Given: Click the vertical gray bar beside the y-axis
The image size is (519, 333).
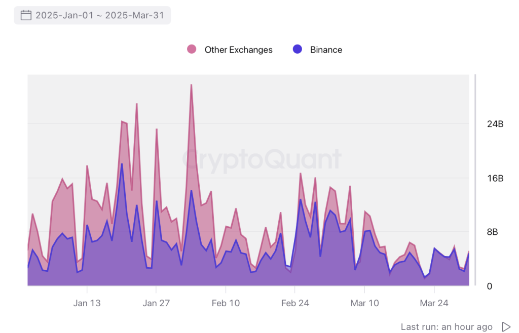Looking at the screenshot, I should coord(475,180).
